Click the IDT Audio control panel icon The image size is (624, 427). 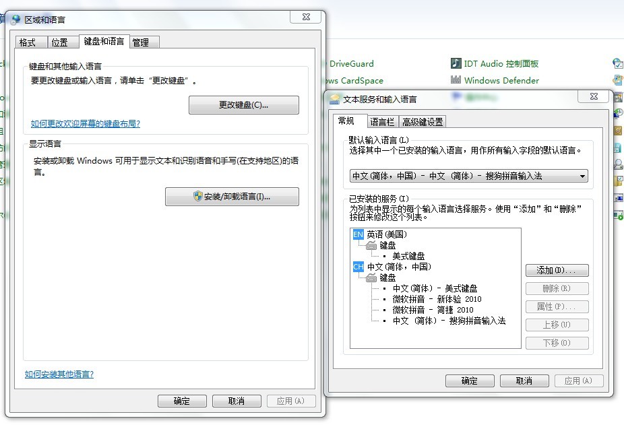[456, 63]
